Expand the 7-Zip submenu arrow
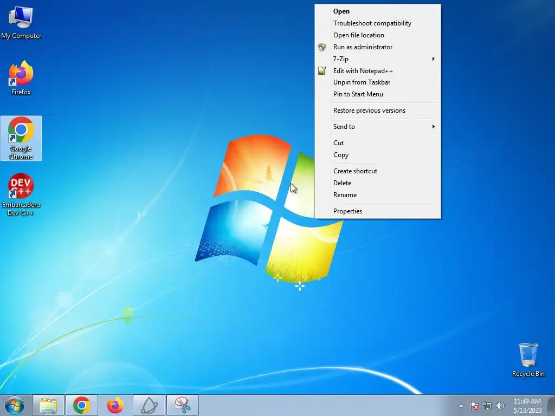The height and width of the screenshot is (416, 555). pyautogui.click(x=433, y=58)
